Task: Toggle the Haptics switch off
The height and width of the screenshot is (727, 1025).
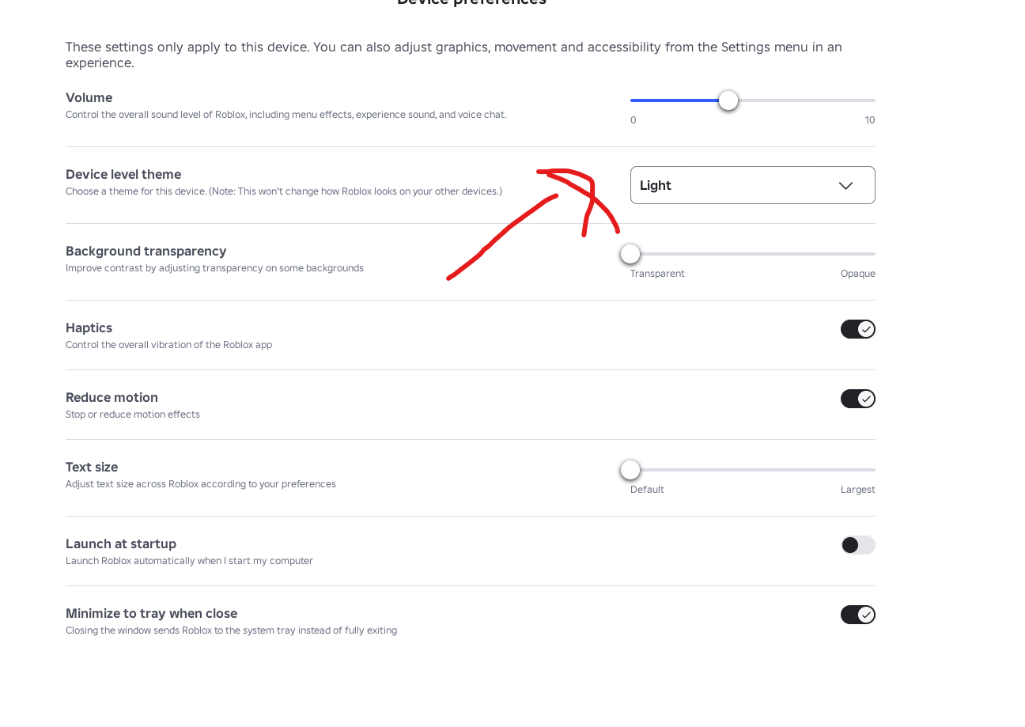Action: pyautogui.click(x=857, y=329)
